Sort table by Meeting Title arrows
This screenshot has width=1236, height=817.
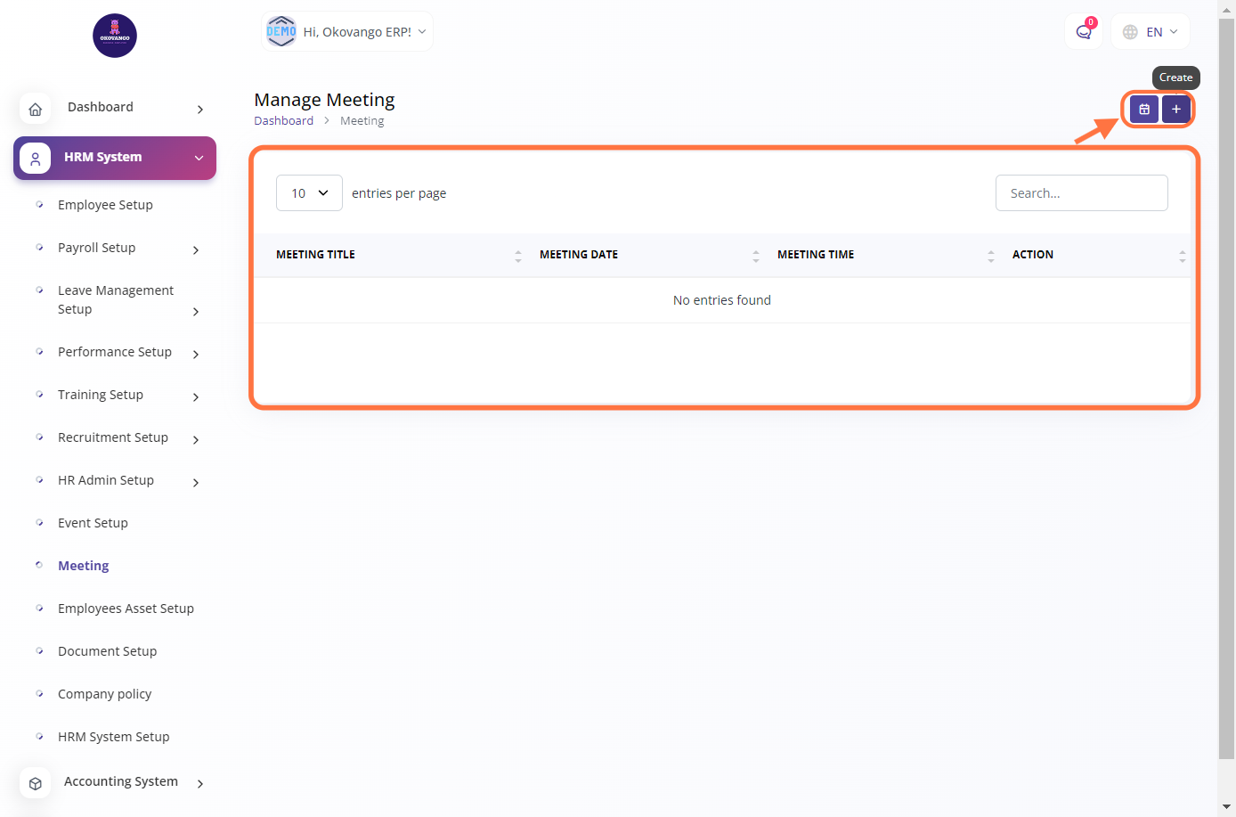517,256
